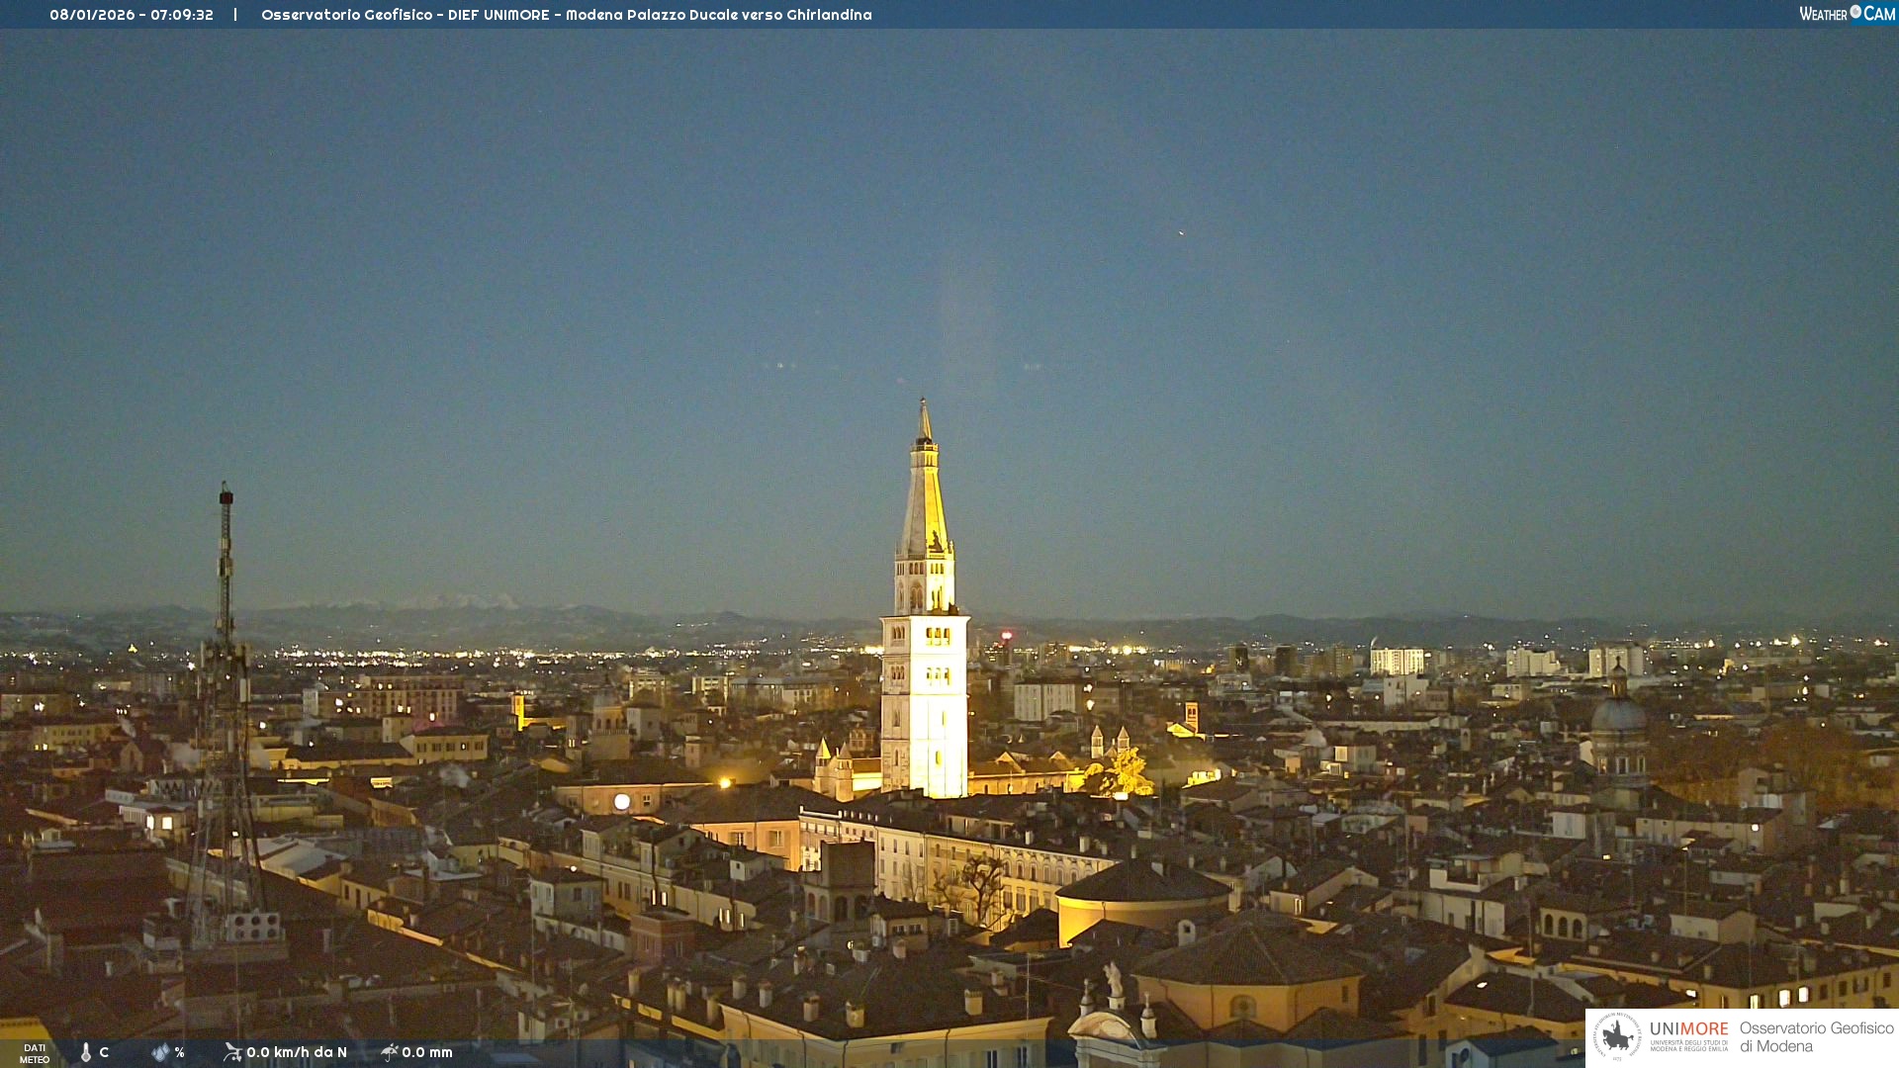Viewport: 1899px width, 1068px height.
Task: Click the temperature unit C
Action: coord(104,1052)
